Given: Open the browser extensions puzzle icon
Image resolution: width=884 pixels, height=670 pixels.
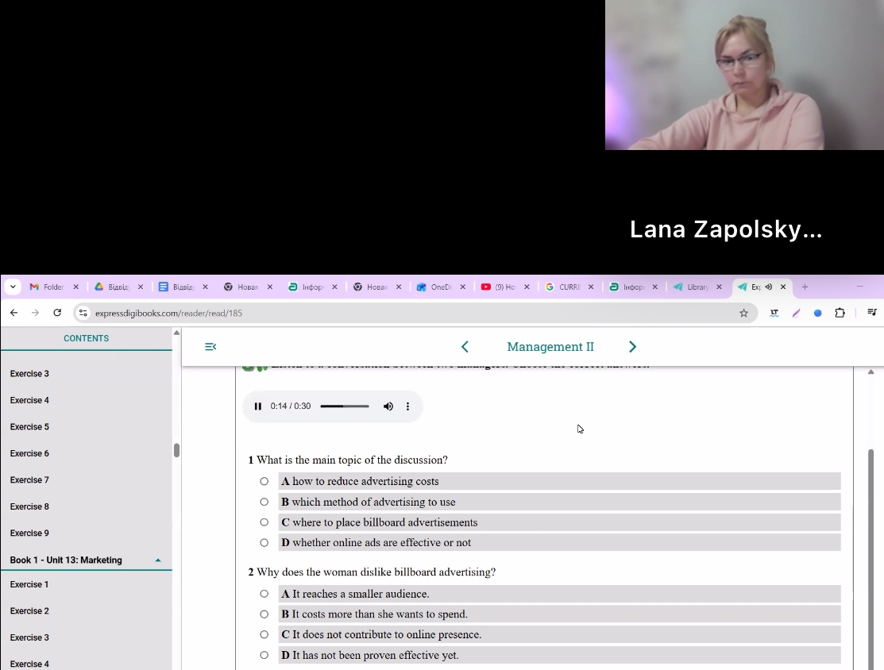Looking at the screenshot, I should pos(840,313).
